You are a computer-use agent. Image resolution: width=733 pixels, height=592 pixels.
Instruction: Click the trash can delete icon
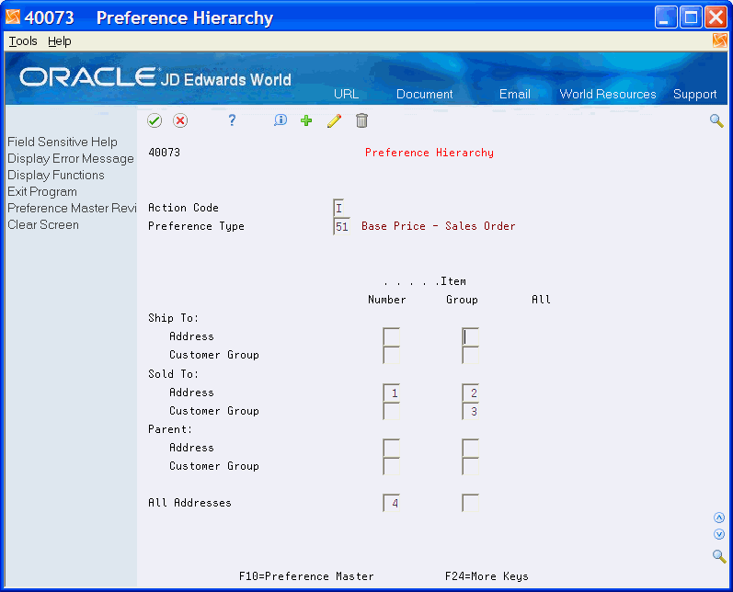click(361, 120)
